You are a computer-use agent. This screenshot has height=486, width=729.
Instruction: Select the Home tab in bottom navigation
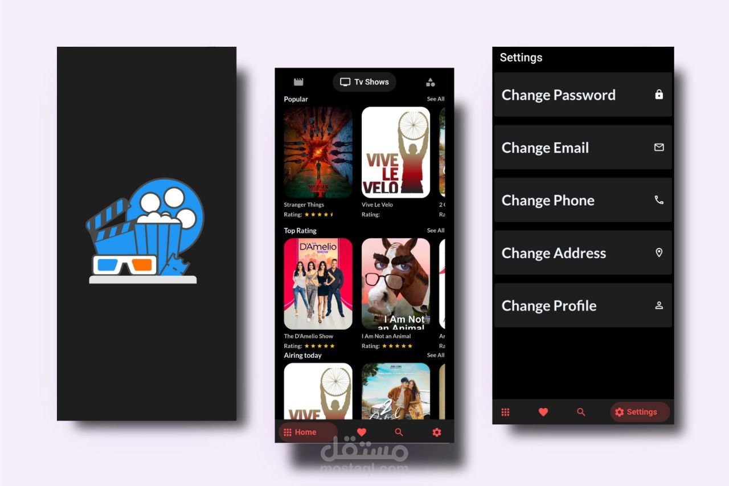pyautogui.click(x=308, y=432)
